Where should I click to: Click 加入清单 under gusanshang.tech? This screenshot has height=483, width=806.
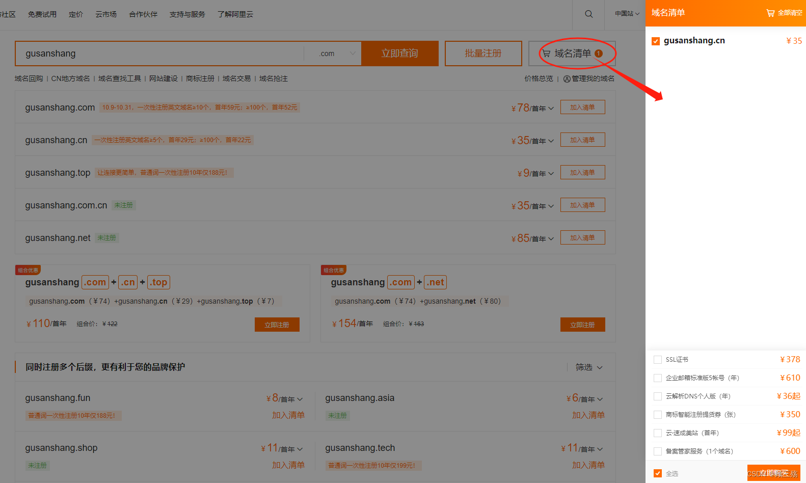(588, 465)
